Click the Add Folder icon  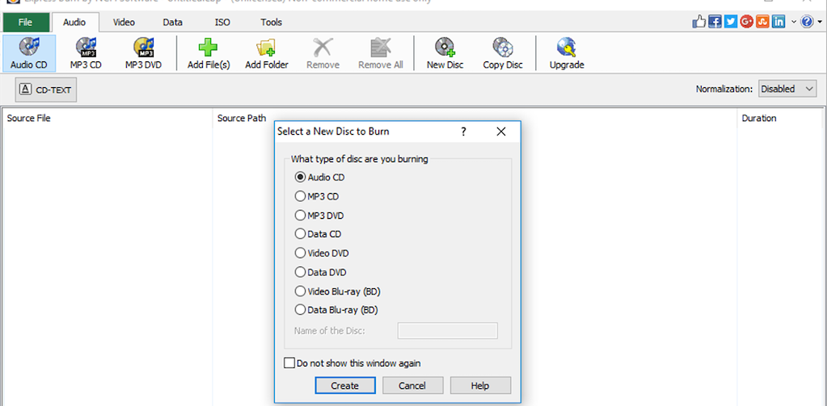[267, 53]
